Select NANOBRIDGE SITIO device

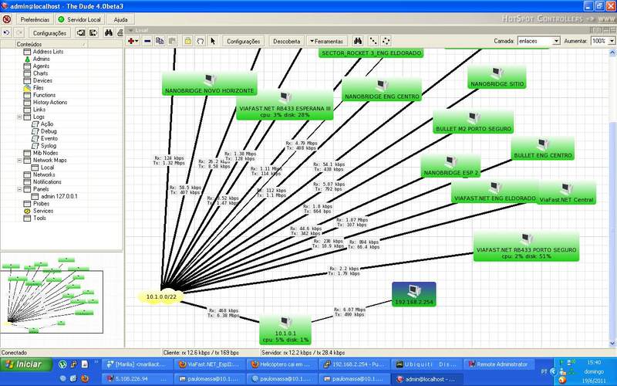pyautogui.click(x=497, y=78)
